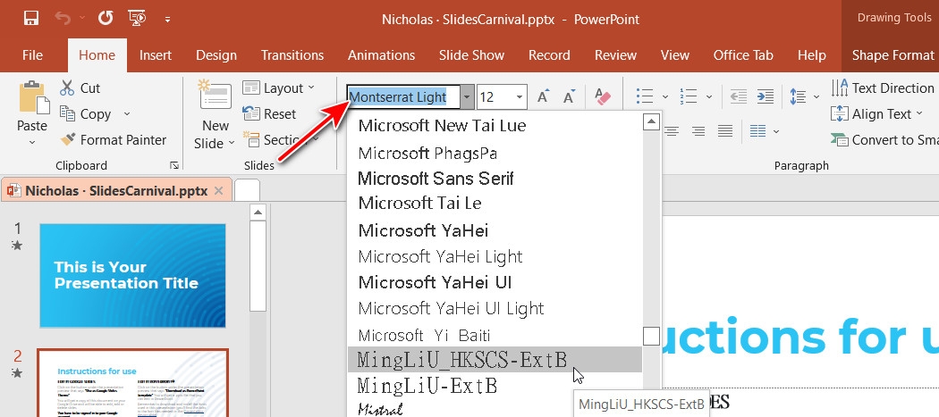Open the Review tab
Image resolution: width=939 pixels, height=417 pixels.
click(615, 55)
